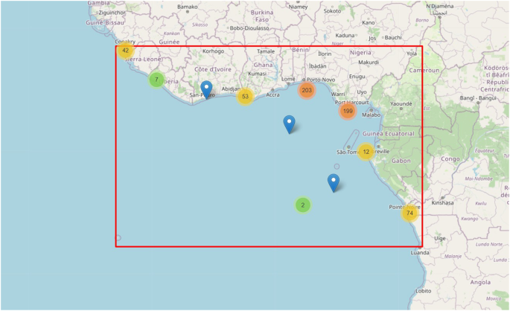
Task: Click the Kaduna city label
Action: click(x=345, y=36)
